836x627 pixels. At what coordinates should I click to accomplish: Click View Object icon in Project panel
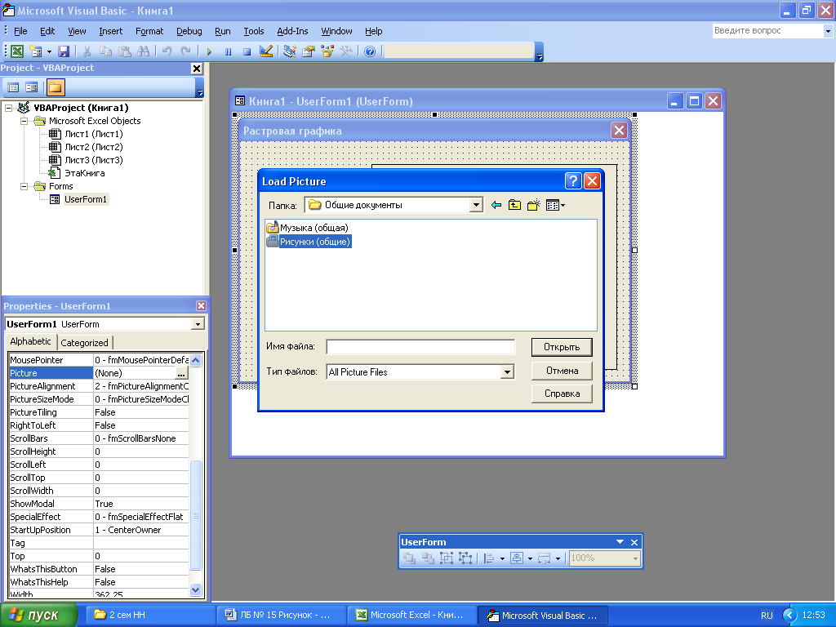click(32, 87)
